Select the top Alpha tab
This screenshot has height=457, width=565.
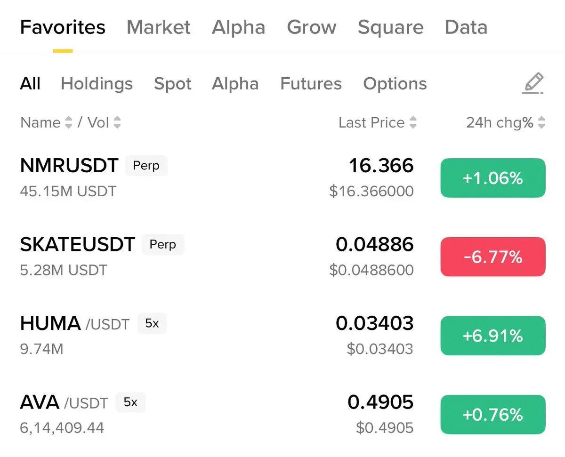[x=238, y=27]
